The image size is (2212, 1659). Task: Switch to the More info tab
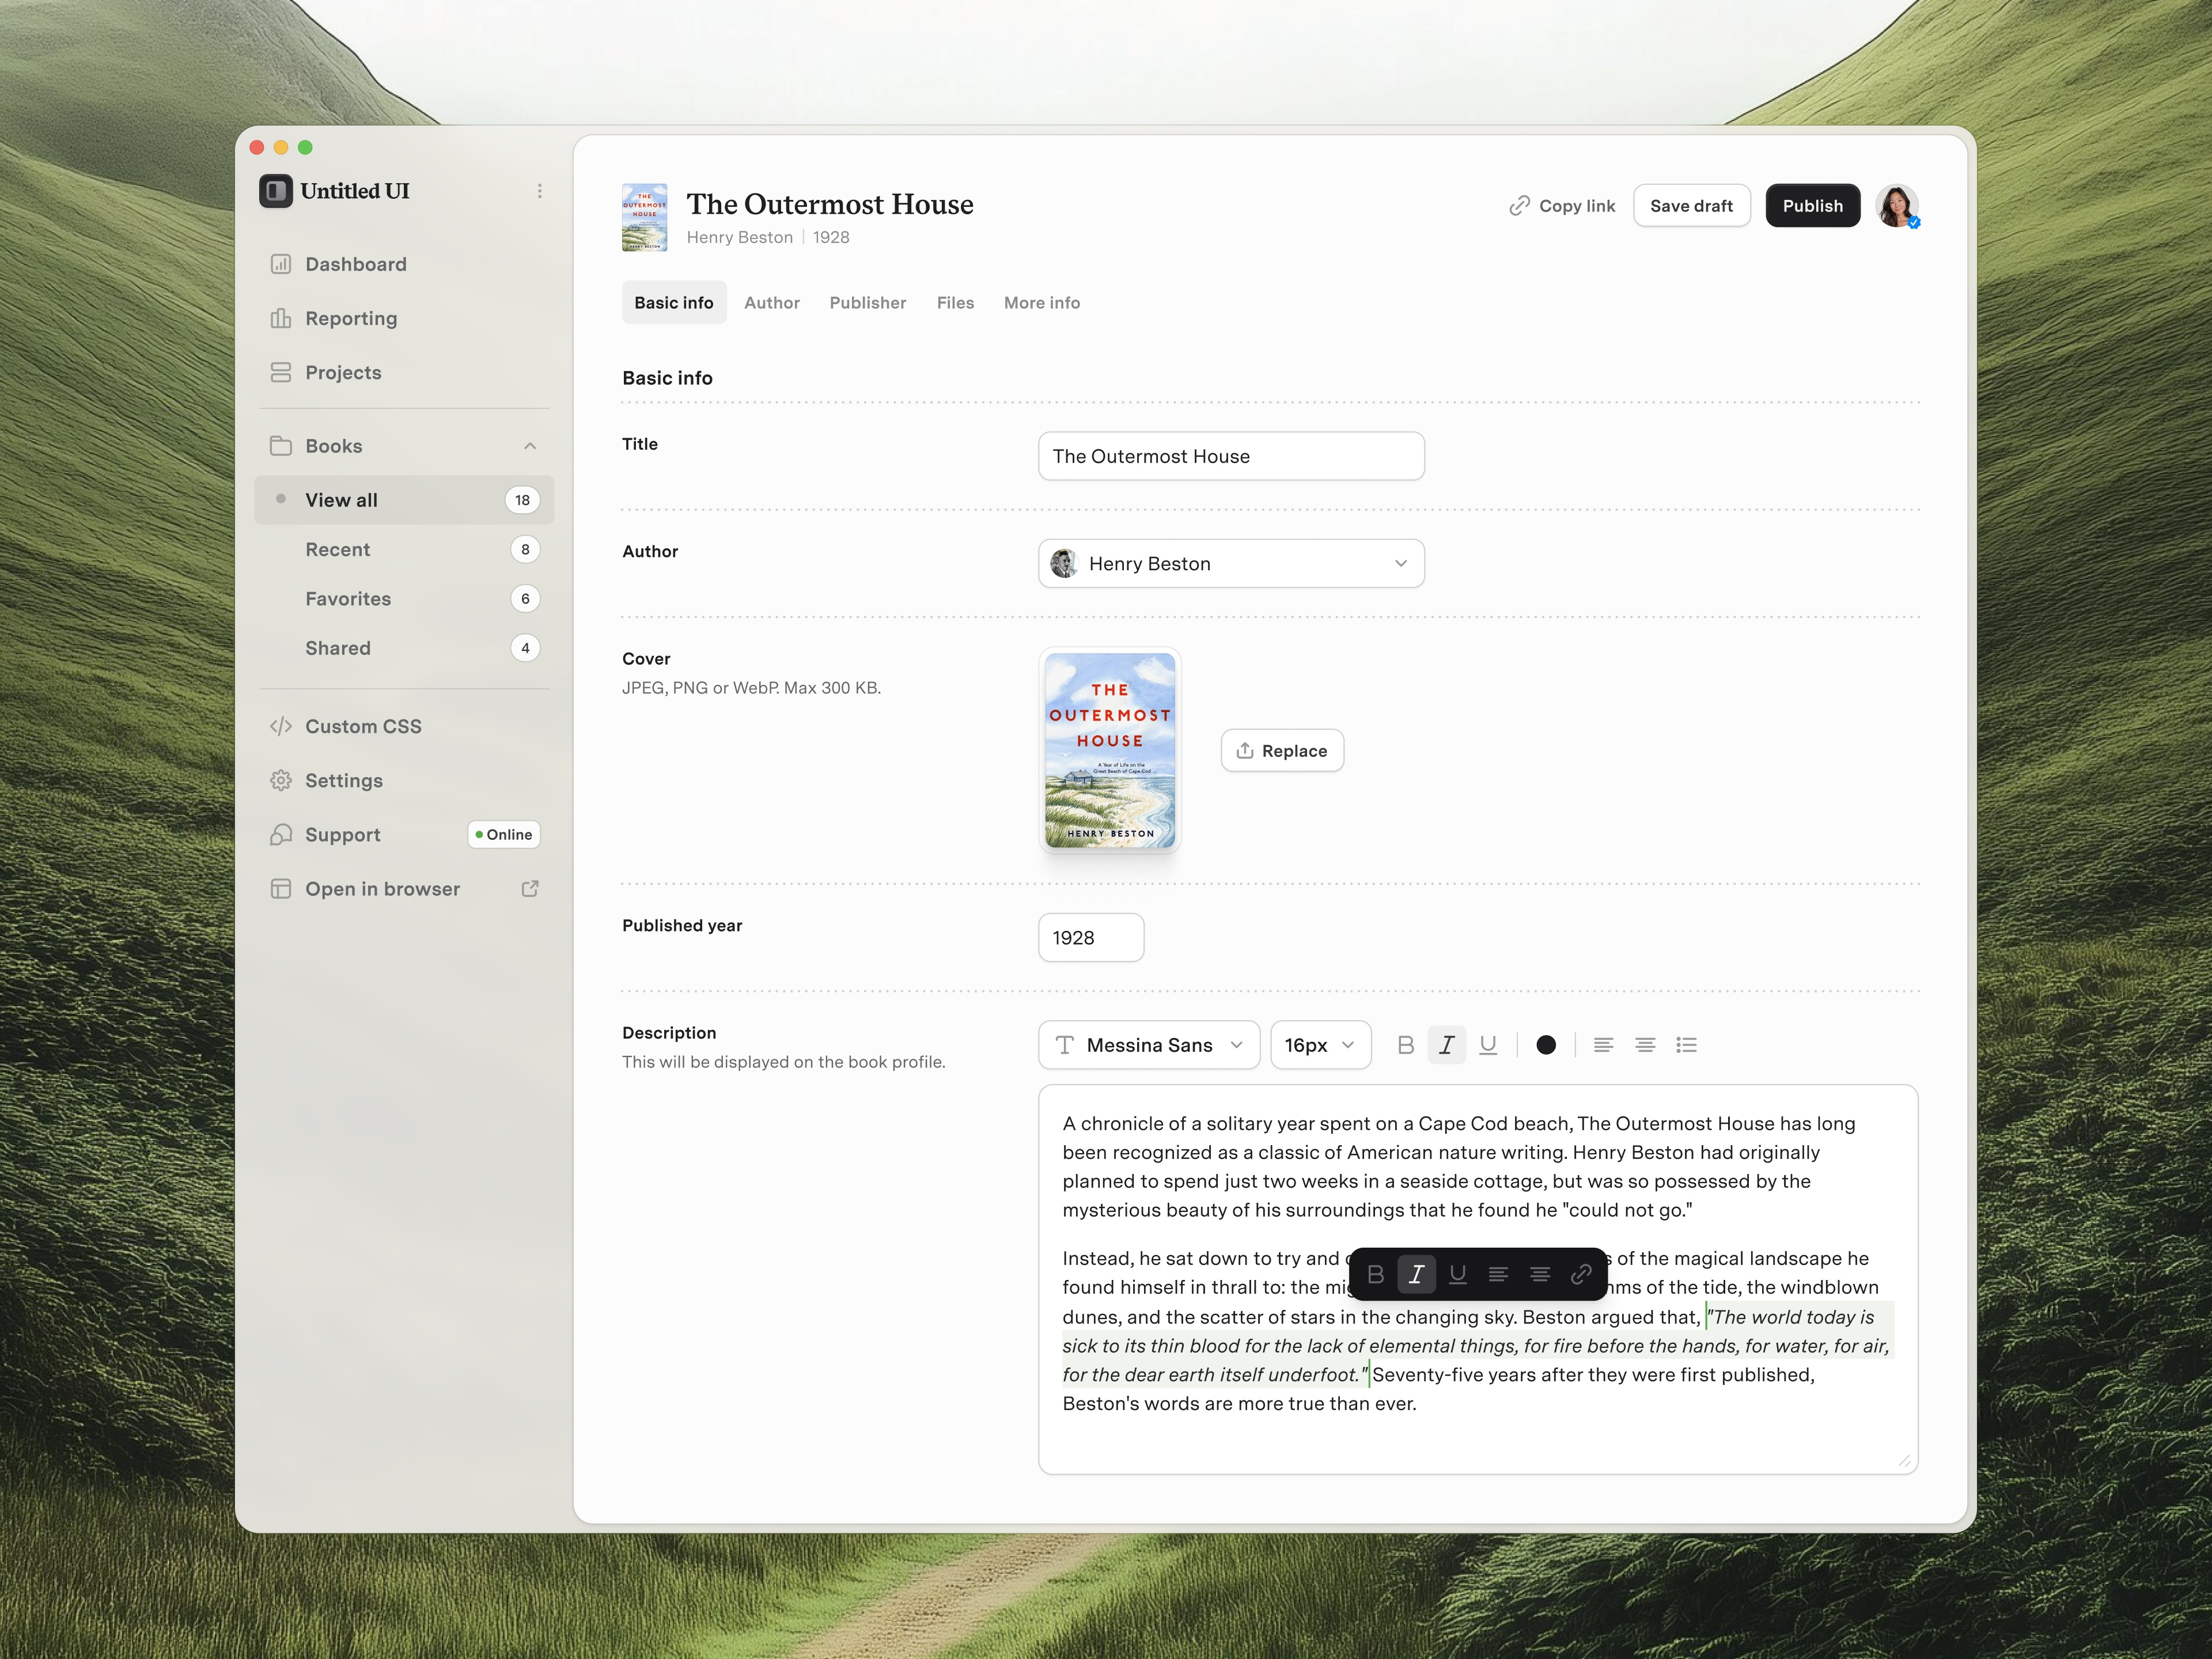[1042, 303]
